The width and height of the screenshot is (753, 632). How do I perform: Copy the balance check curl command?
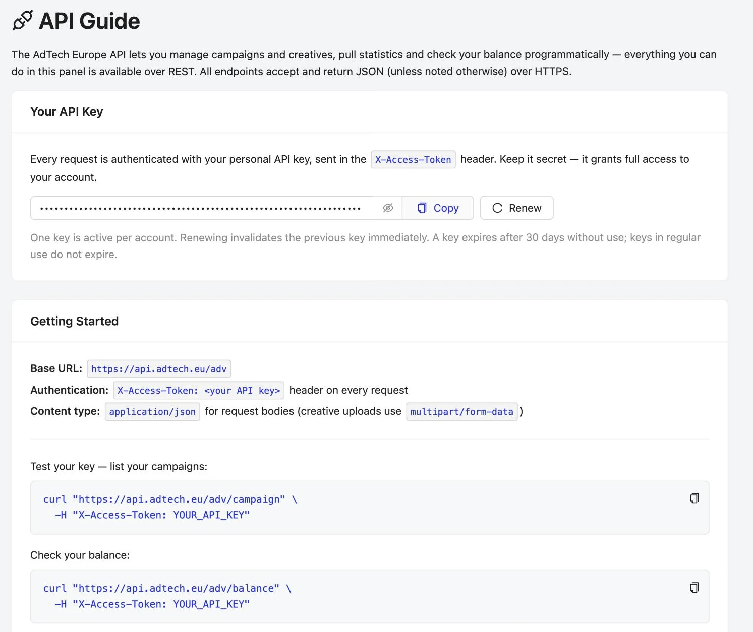[x=694, y=587]
